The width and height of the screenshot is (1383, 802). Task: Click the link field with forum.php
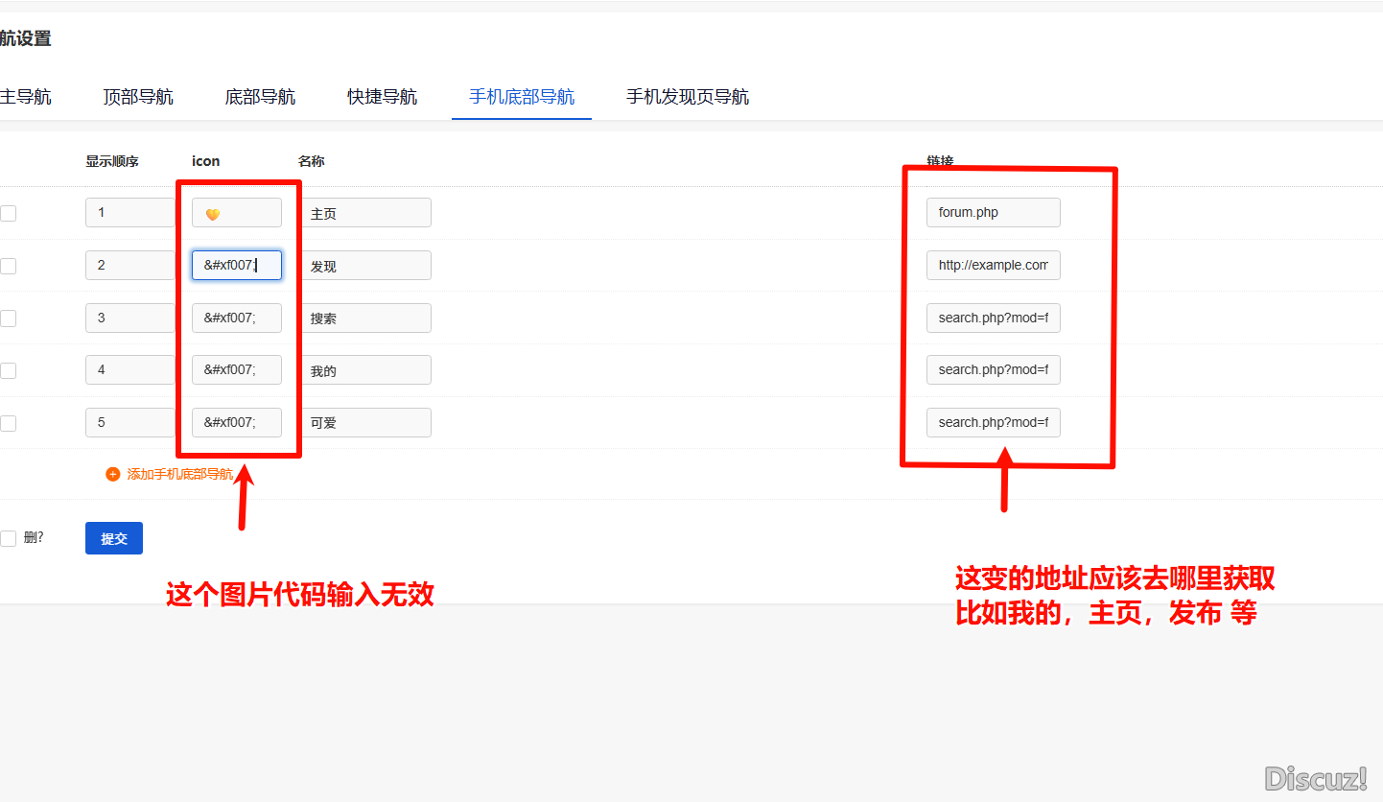[x=993, y=213]
